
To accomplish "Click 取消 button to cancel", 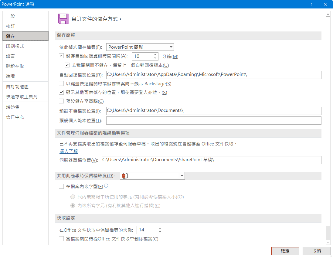I will point(316,251).
